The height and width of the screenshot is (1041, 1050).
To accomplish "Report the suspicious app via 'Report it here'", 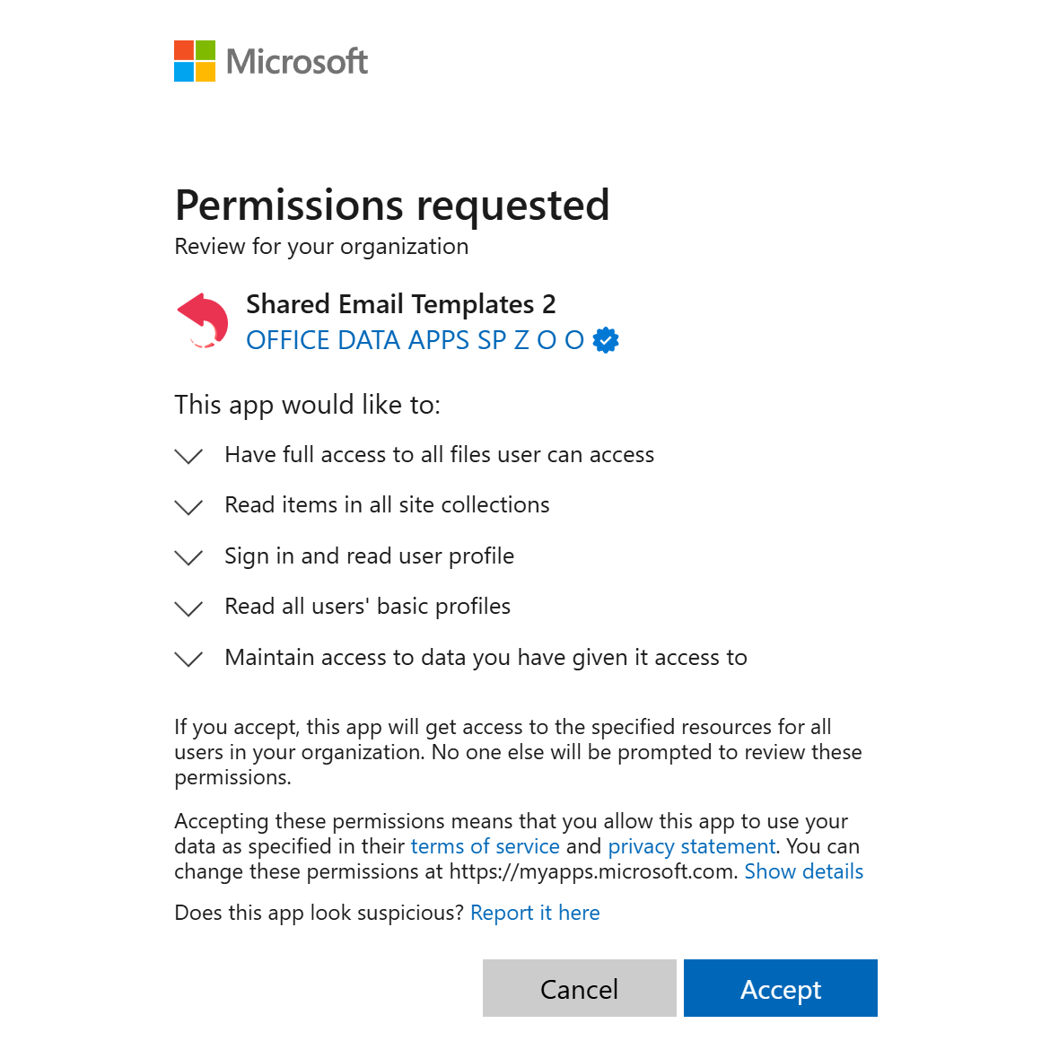I will tap(535, 913).
